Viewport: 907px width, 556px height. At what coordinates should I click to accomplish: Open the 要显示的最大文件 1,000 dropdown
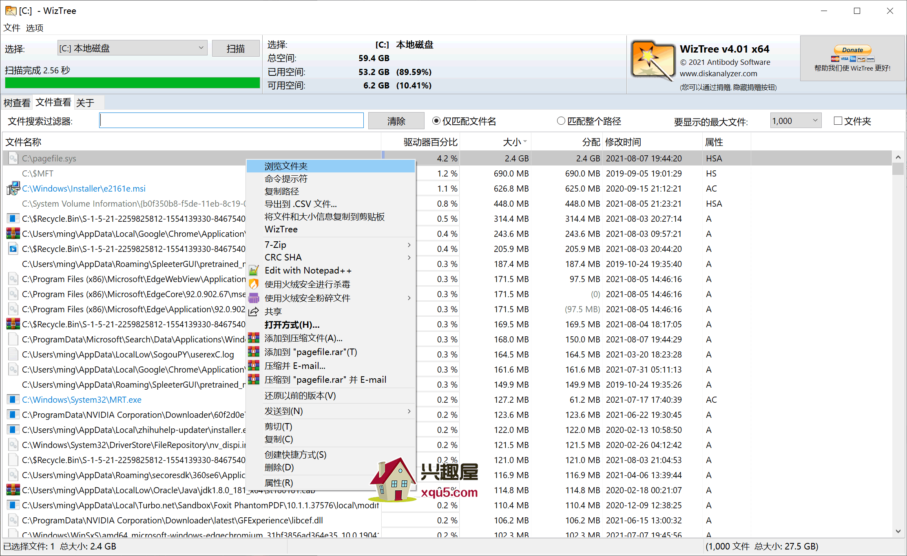point(795,121)
